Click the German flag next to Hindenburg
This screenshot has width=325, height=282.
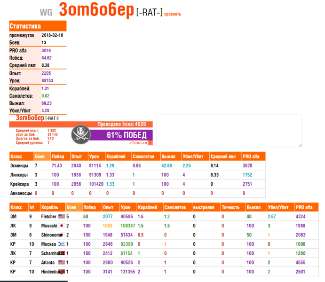point(62,272)
